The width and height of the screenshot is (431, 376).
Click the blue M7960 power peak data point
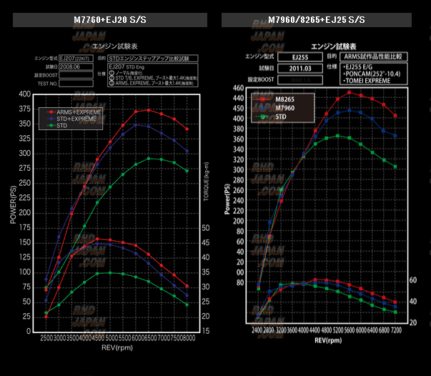[349, 111]
